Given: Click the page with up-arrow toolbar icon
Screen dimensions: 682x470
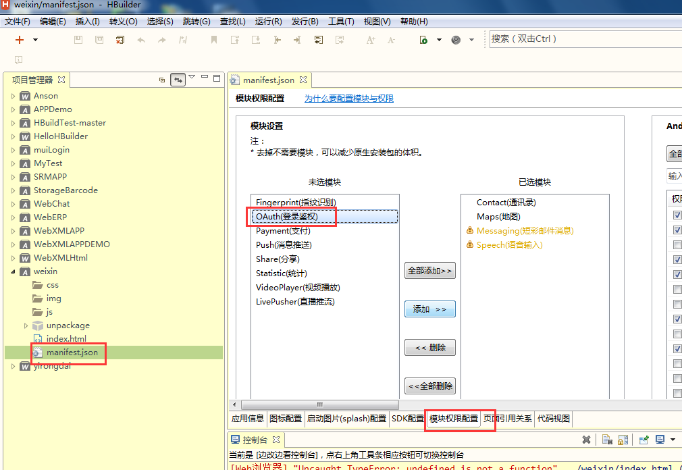Looking at the screenshot, I should tap(235, 40).
